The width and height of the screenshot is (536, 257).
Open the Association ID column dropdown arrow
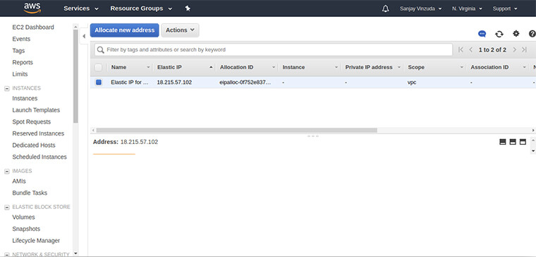pyautogui.click(x=524, y=67)
